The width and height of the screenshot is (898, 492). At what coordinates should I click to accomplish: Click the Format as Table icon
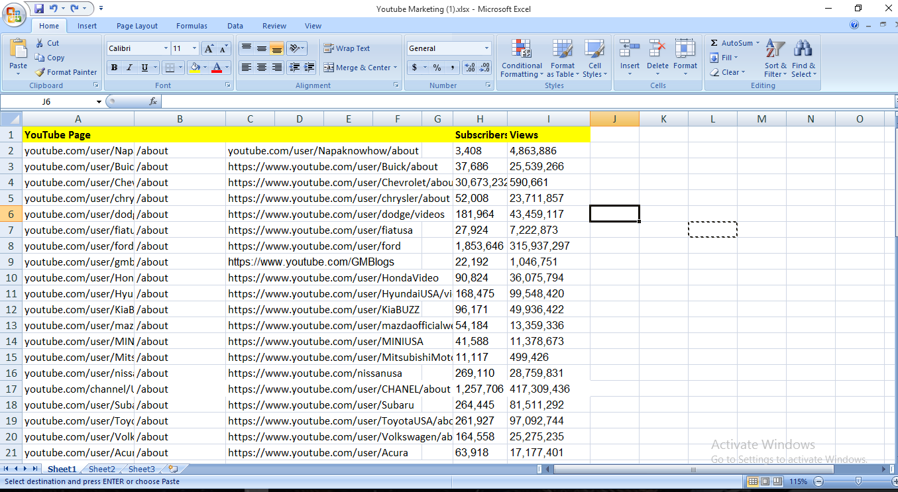point(562,49)
